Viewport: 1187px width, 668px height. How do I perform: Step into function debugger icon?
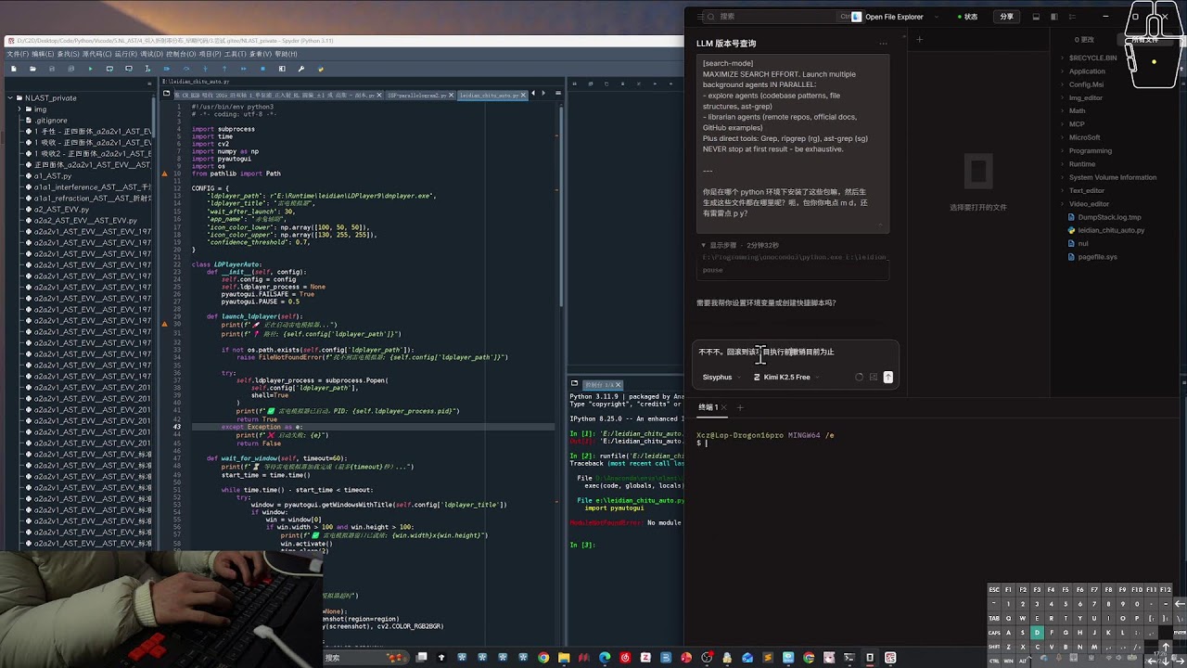[x=206, y=69]
